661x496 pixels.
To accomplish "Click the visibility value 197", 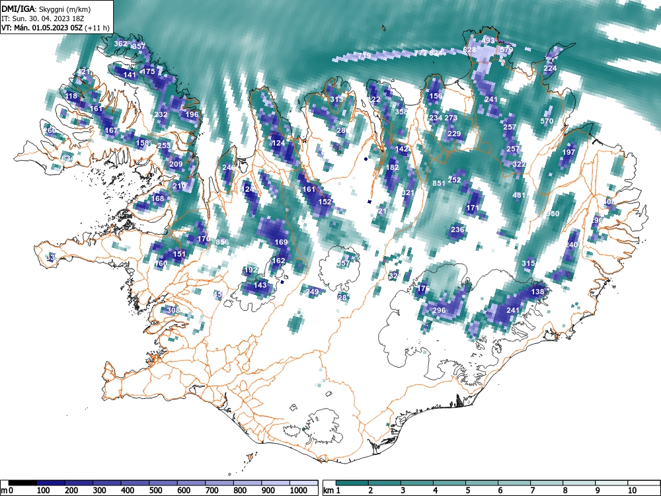I will 568,152.
